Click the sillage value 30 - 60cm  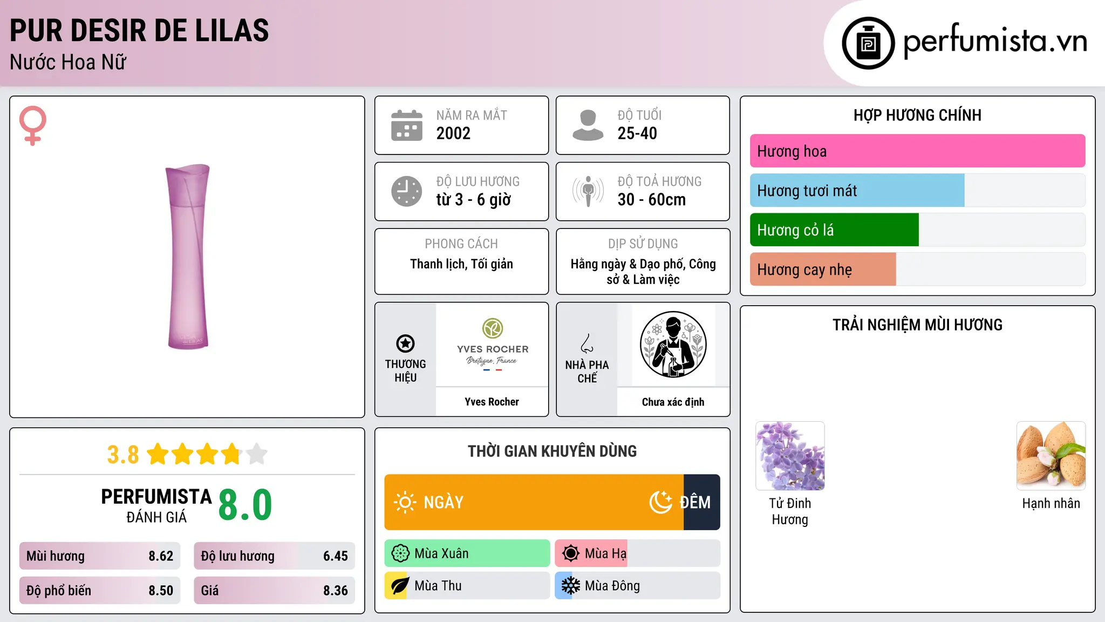tap(652, 200)
